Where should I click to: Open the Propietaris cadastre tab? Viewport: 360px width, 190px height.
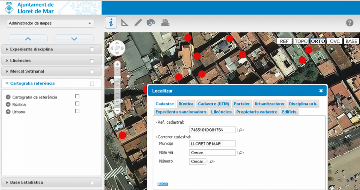pos(257,112)
